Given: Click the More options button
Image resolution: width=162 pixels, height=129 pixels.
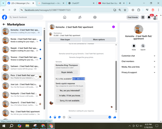Looking at the screenshot, I should 99,40.
